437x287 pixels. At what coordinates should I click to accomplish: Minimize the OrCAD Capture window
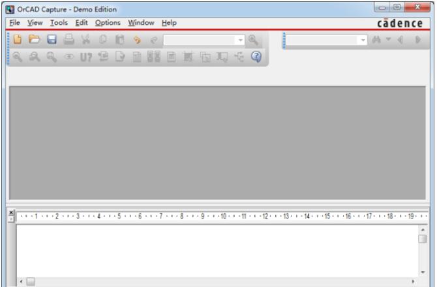pos(382,8)
